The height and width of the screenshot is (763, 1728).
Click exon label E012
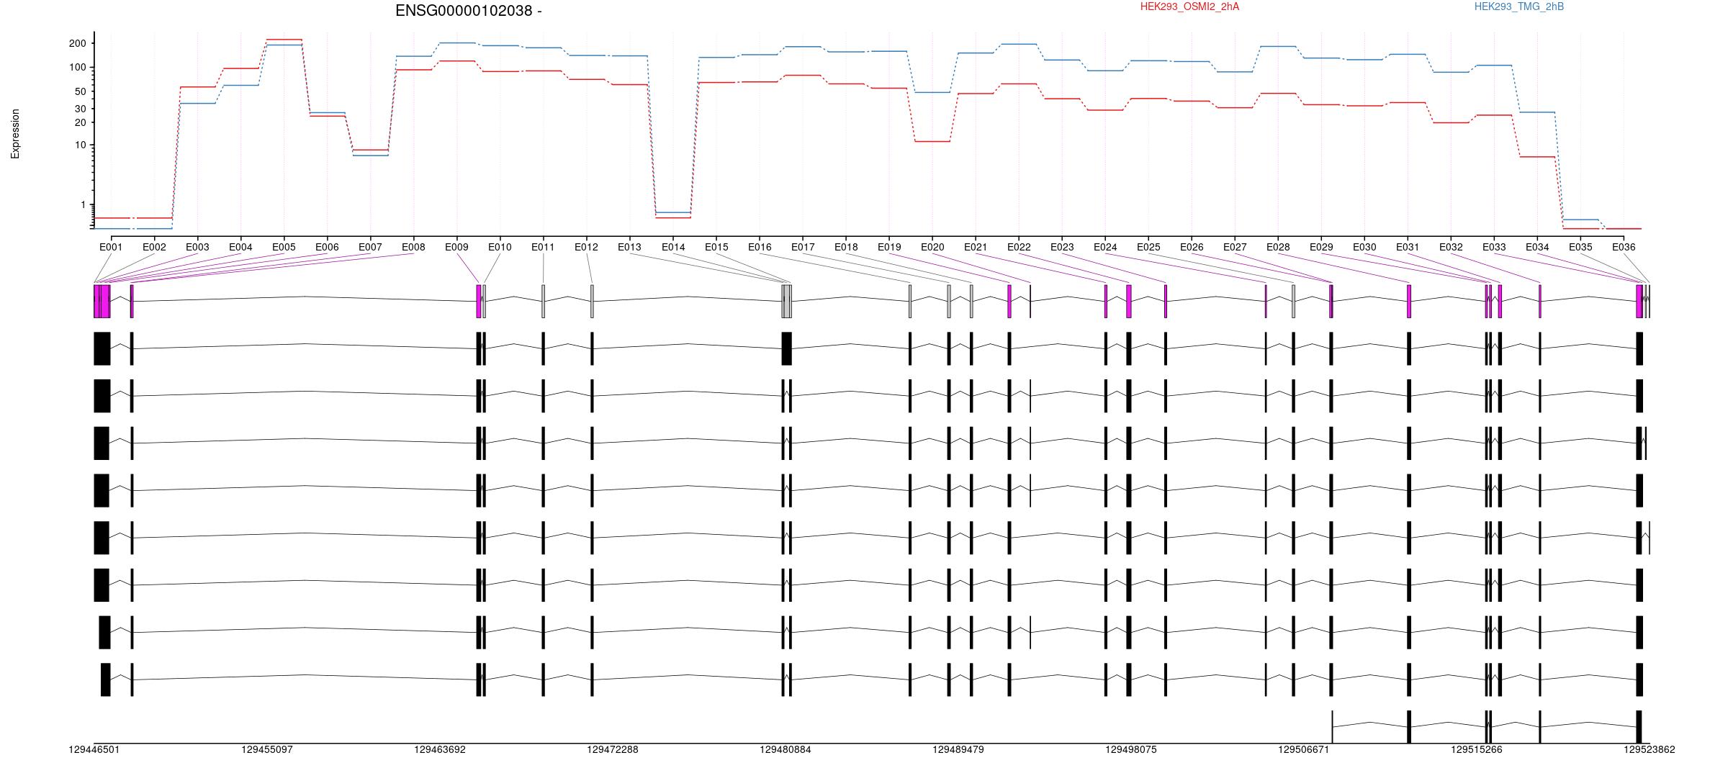pyautogui.click(x=586, y=247)
